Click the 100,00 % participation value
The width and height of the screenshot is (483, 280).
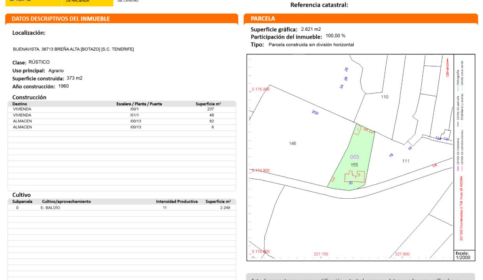tap(335, 35)
